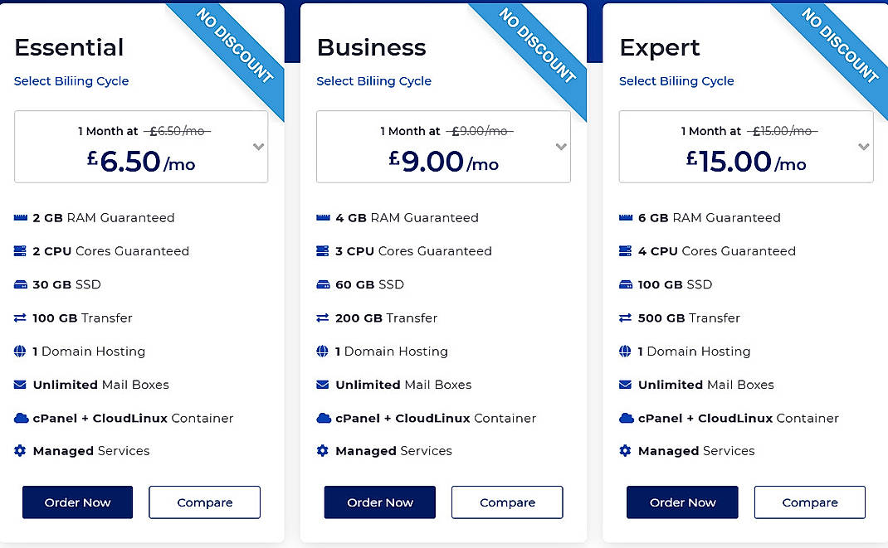The height and width of the screenshot is (548, 888).
Task: Click Order Now on the Essential plan
Action: [x=77, y=502]
